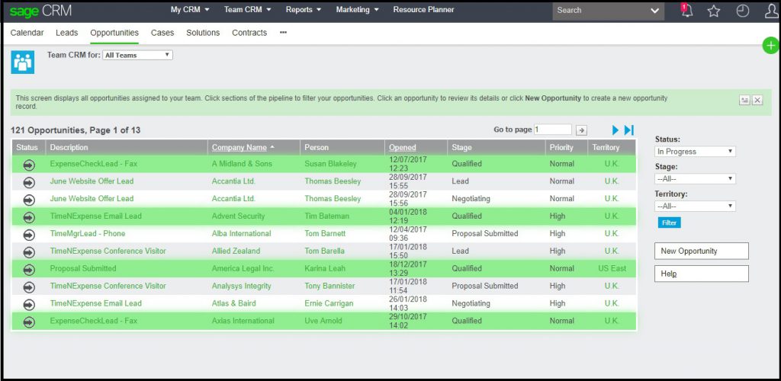Open the Team CRM menu

point(248,9)
